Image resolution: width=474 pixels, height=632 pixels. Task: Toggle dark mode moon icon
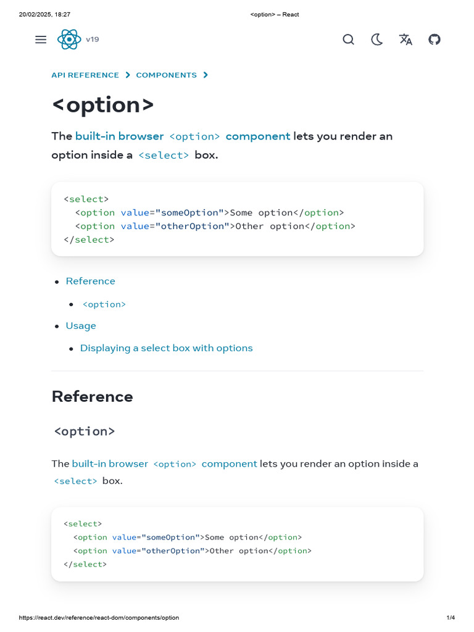coord(377,39)
